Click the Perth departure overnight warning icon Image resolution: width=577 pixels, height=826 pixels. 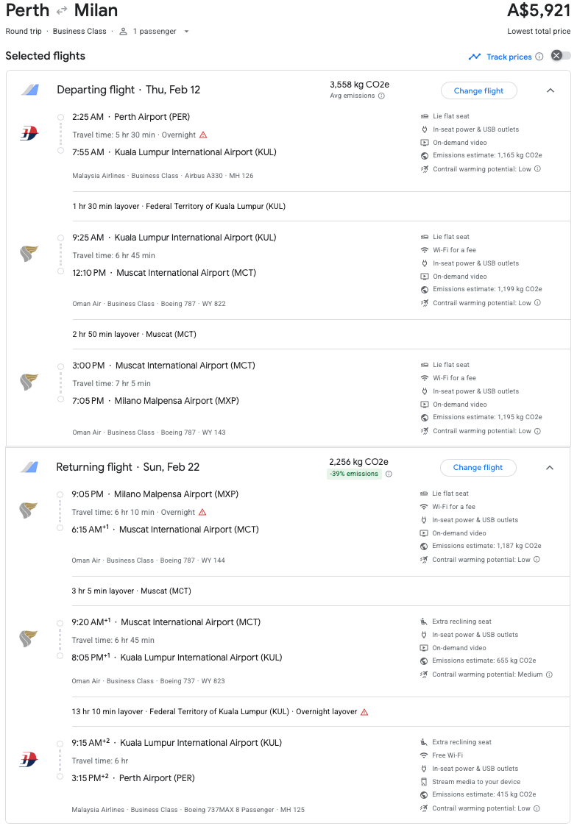[x=203, y=135]
